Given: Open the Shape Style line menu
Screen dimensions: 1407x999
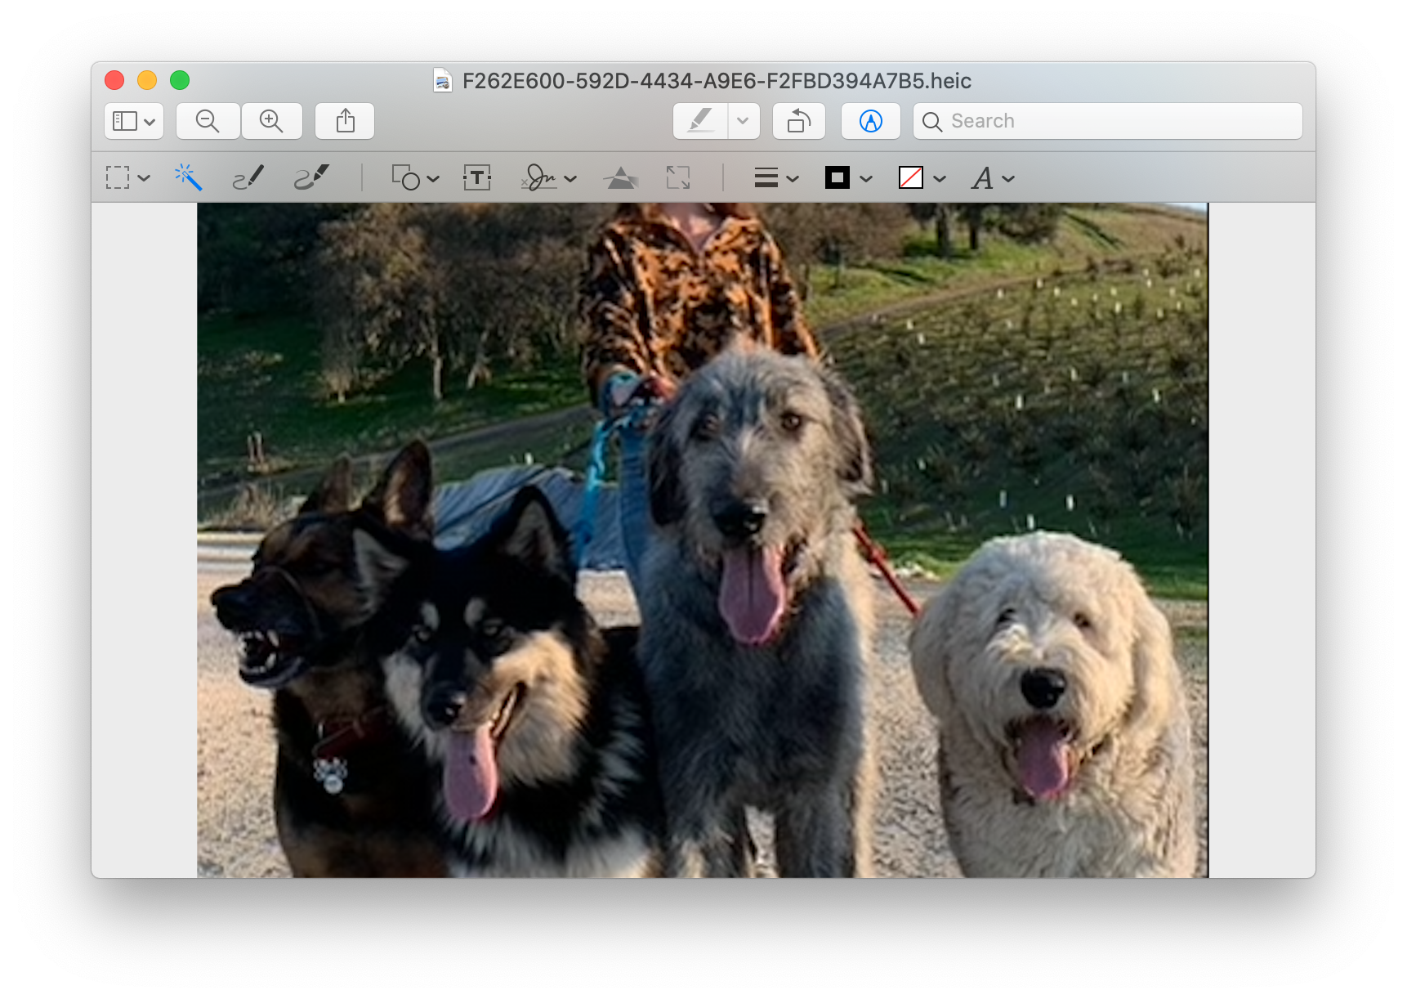Looking at the screenshot, I should pos(776,177).
